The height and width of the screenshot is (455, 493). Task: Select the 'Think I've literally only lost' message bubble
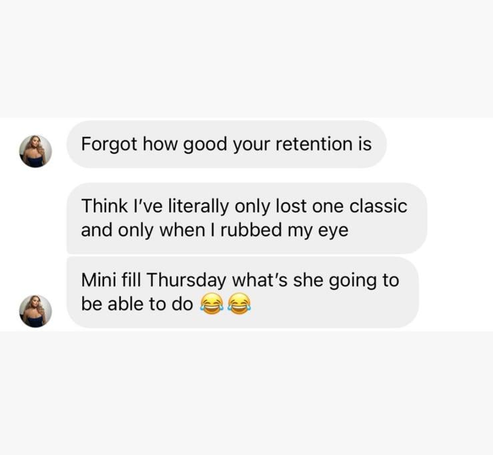(x=247, y=218)
